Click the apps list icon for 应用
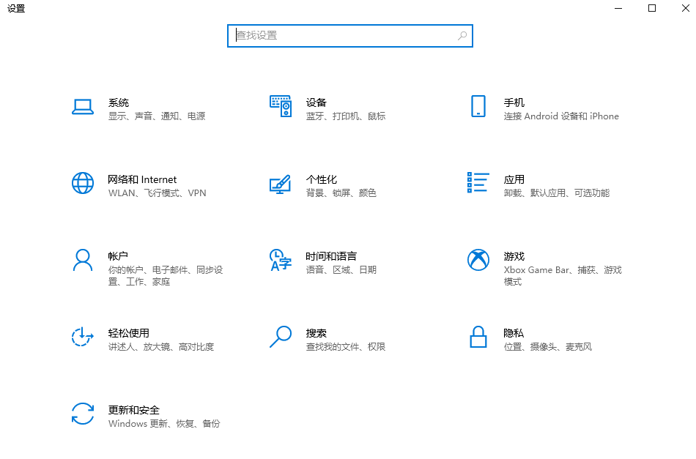Image resolution: width=696 pixels, height=459 pixels. tap(478, 183)
